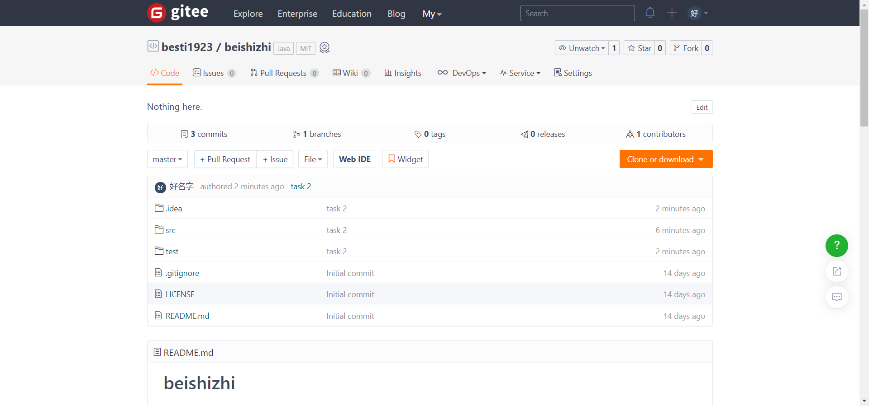This screenshot has width=869, height=406.
Task: Open Enterprise in the top navigation
Action: 297,14
